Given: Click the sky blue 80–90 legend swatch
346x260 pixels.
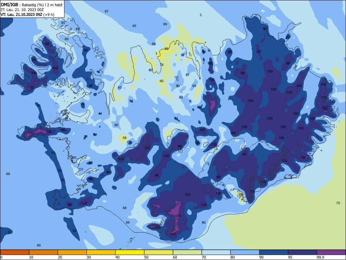Looking at the screenshot, I should (x=245, y=252).
